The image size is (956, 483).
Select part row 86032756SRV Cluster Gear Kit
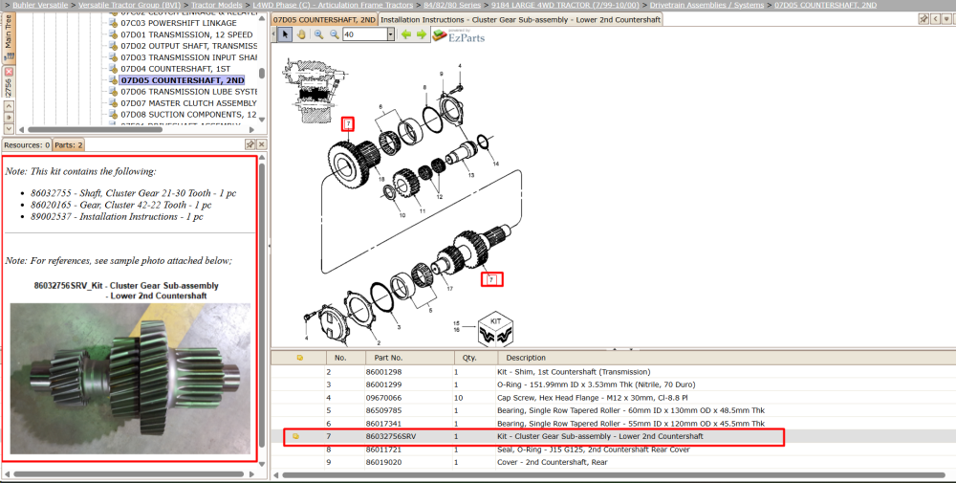(x=614, y=437)
